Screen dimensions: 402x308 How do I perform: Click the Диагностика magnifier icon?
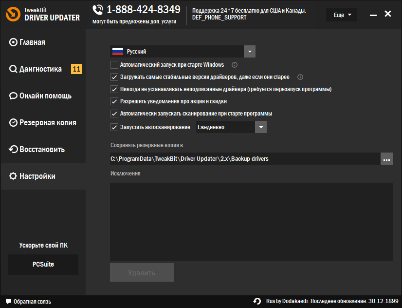[x=13, y=69]
